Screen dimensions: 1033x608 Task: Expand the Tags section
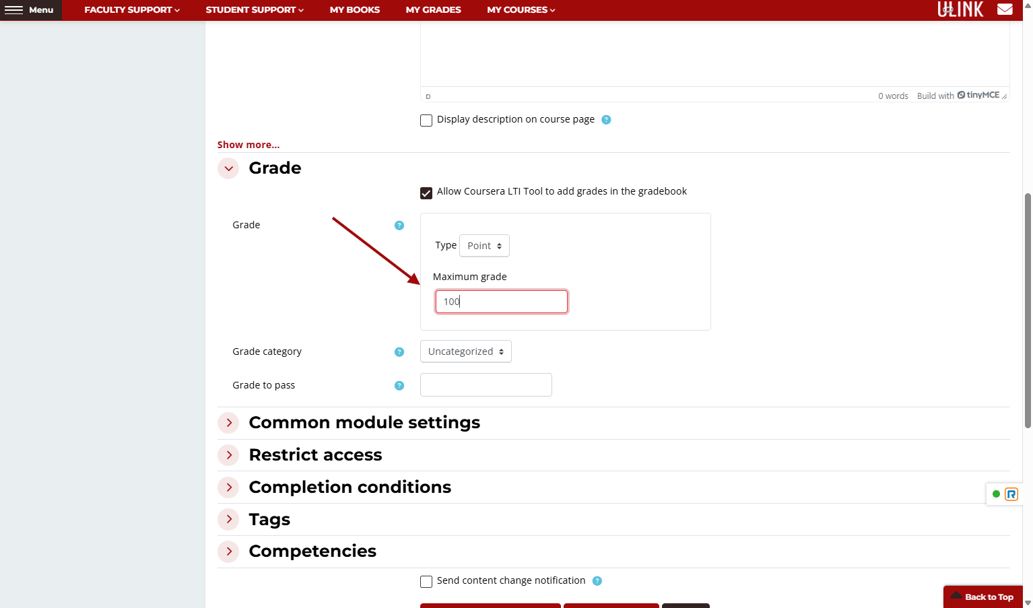229,519
